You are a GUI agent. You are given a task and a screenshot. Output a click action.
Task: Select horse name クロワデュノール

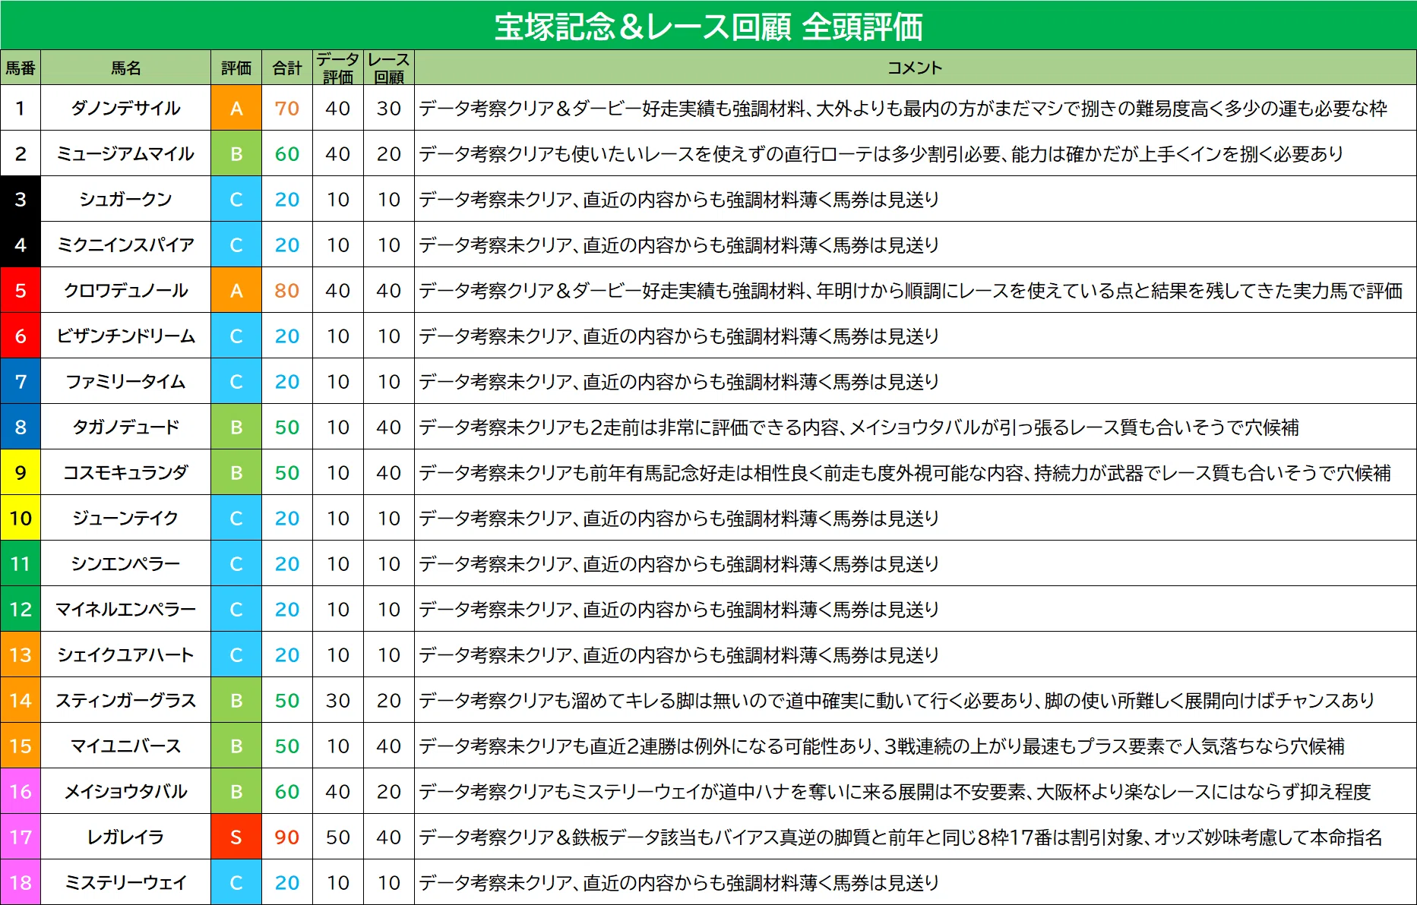(125, 290)
